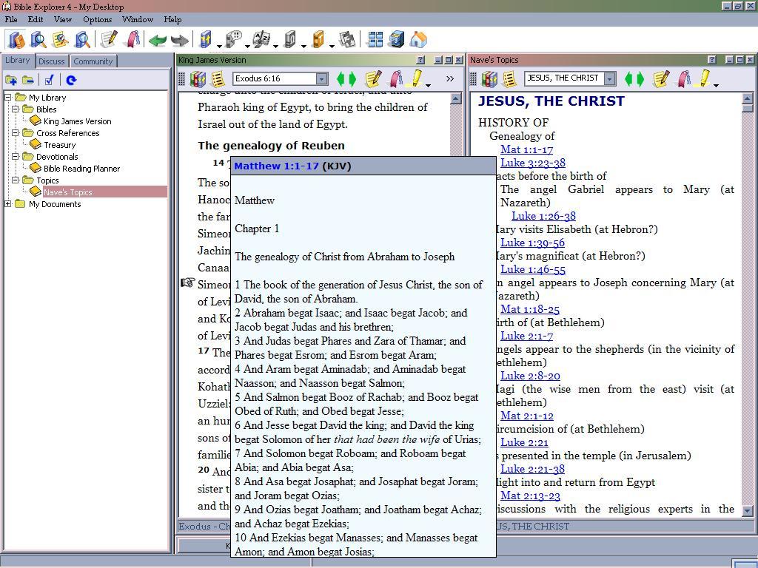Open the checklist search icon in main toolbar

tap(61, 40)
